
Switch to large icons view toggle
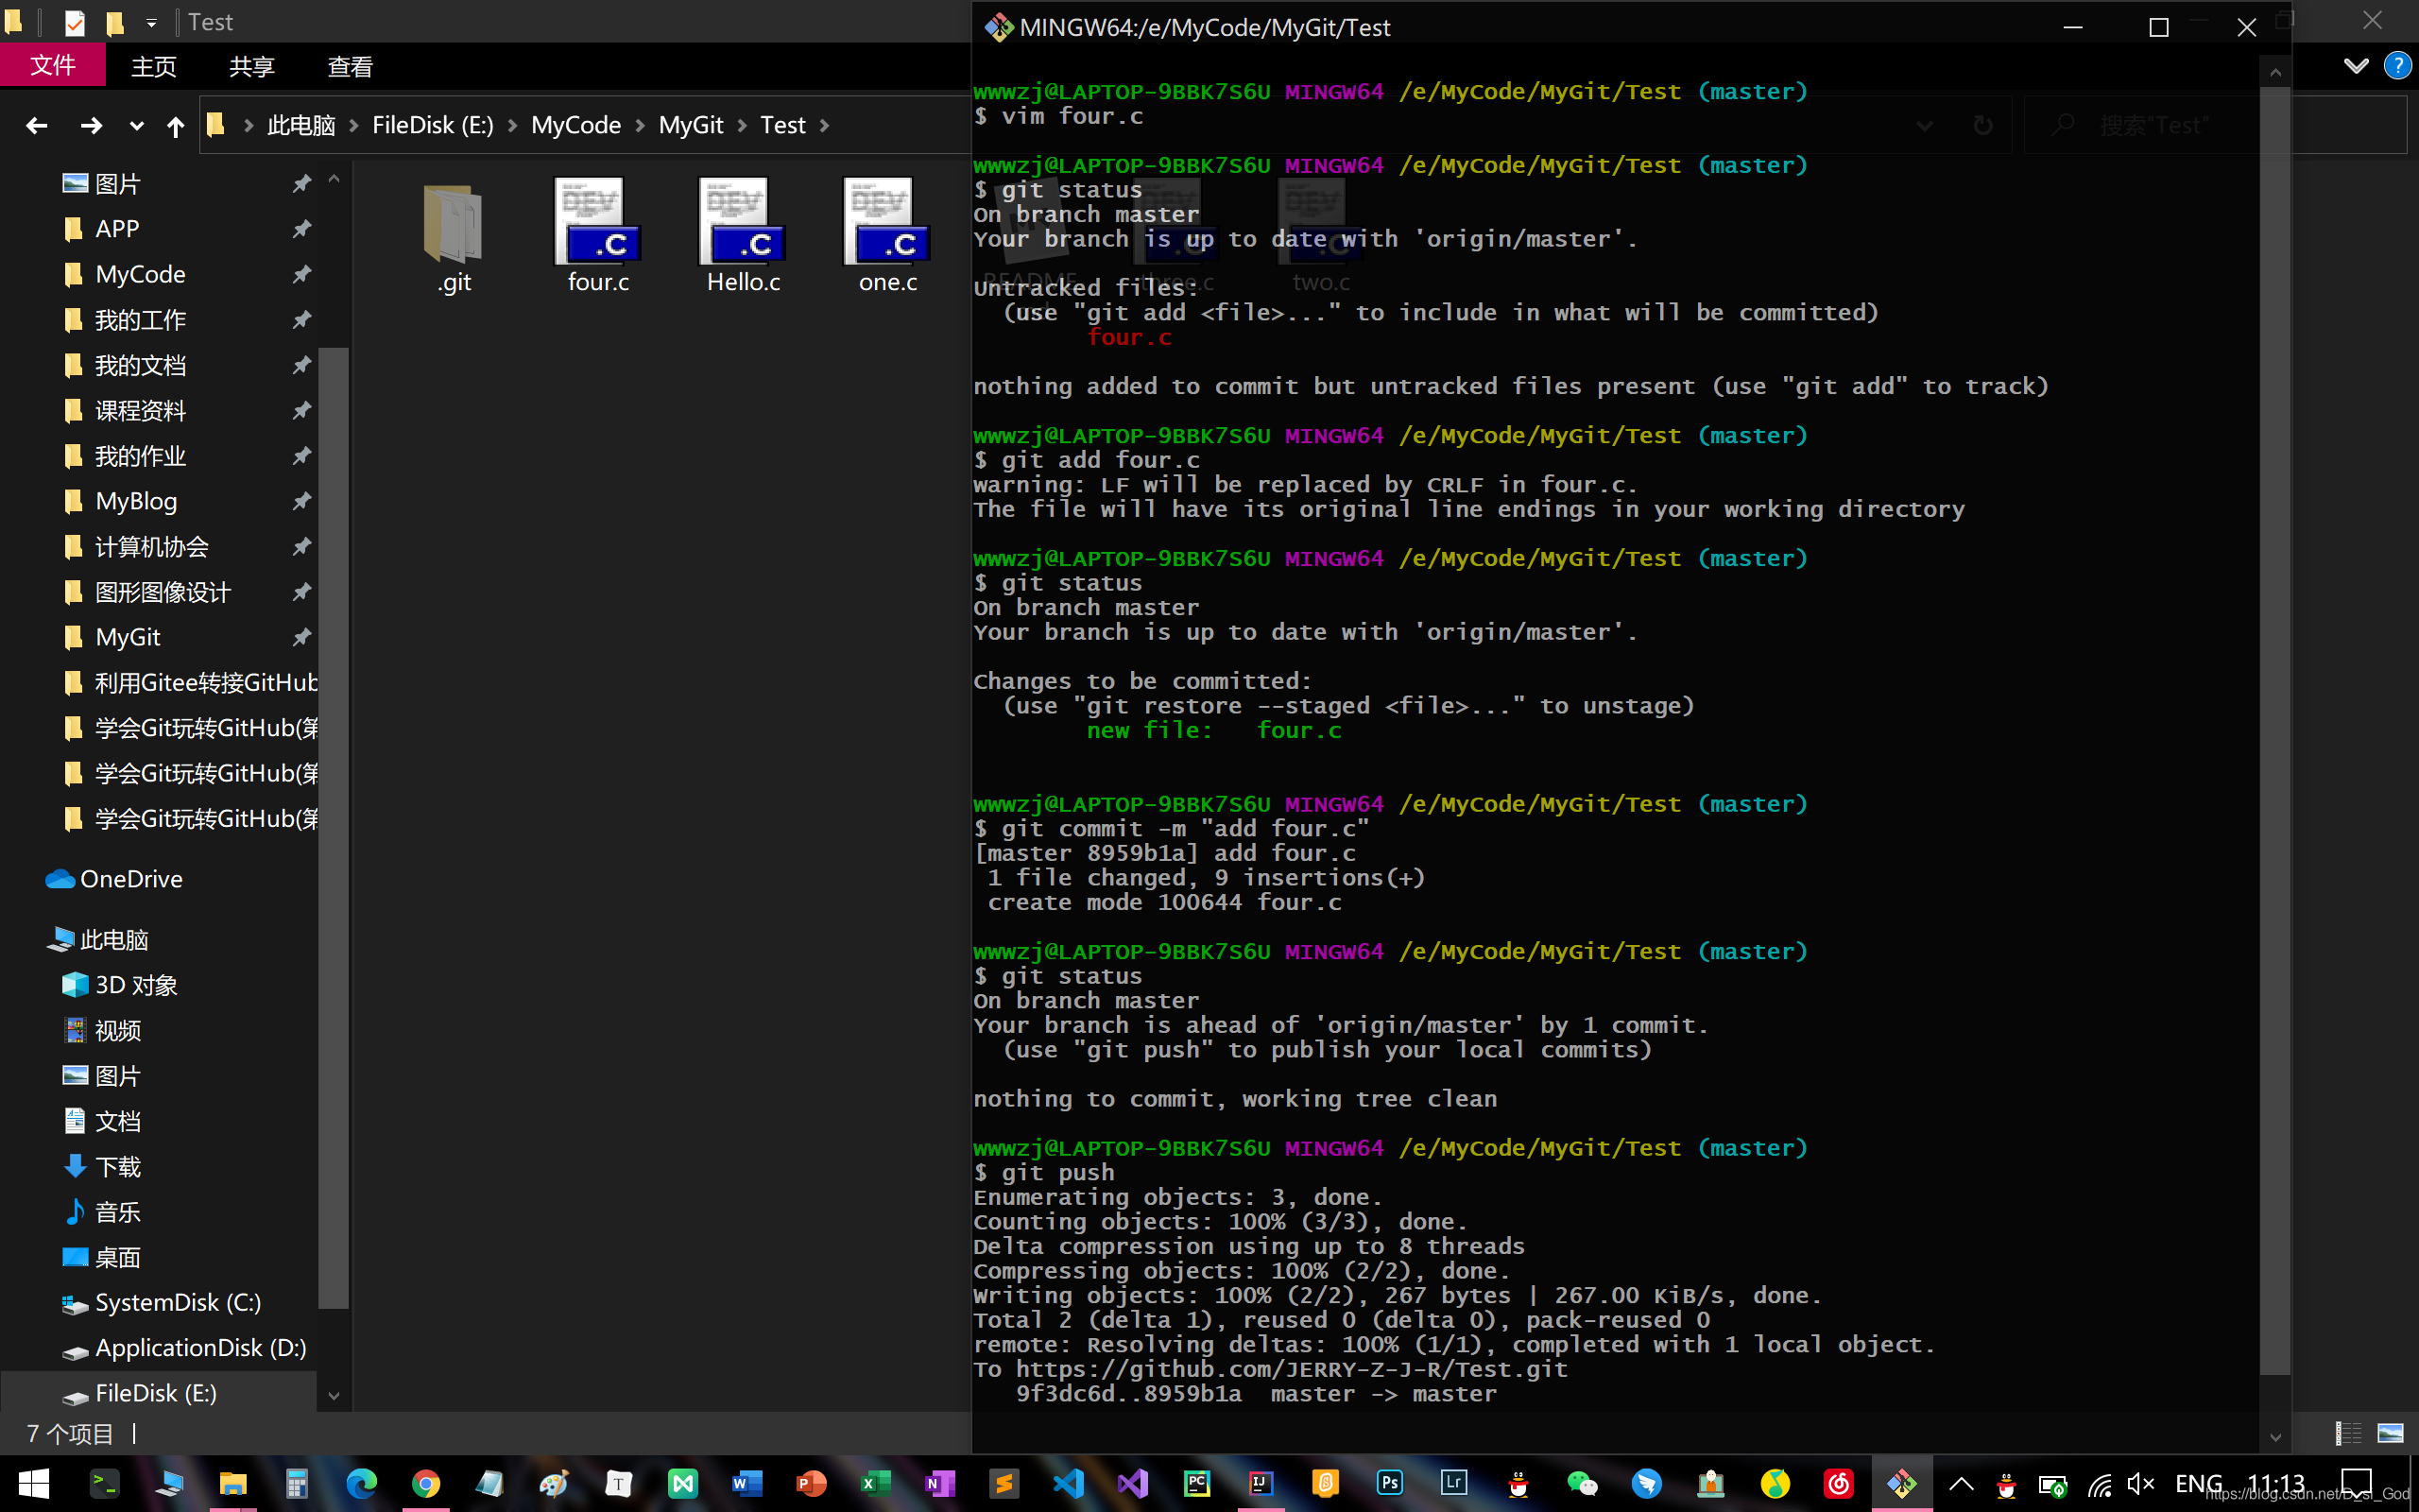[x=2390, y=1433]
